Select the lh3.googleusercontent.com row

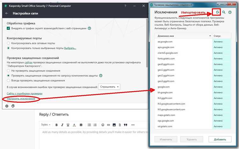193,104
